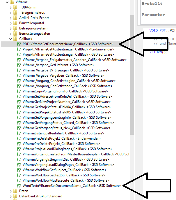Click the Parameter heading in the info box
Viewport: 176px width, 200px height.
(x=154, y=15)
